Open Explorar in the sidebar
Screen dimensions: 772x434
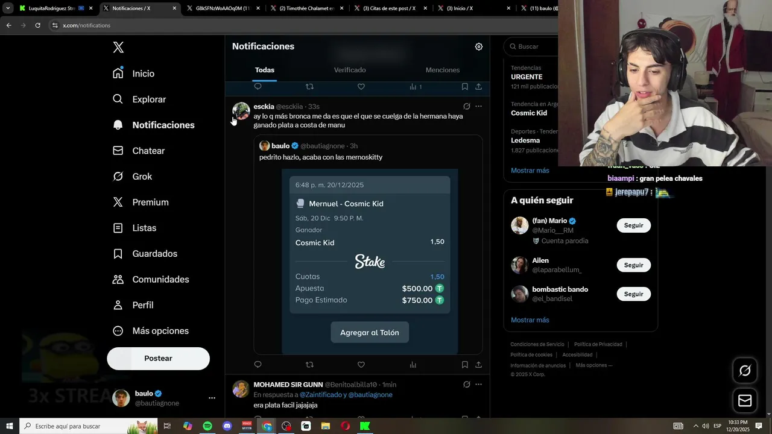tap(139, 99)
